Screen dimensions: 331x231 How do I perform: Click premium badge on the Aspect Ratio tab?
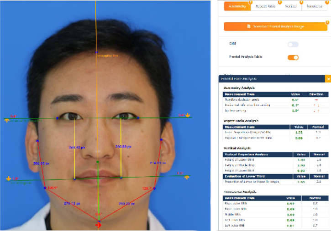click(x=280, y=2)
